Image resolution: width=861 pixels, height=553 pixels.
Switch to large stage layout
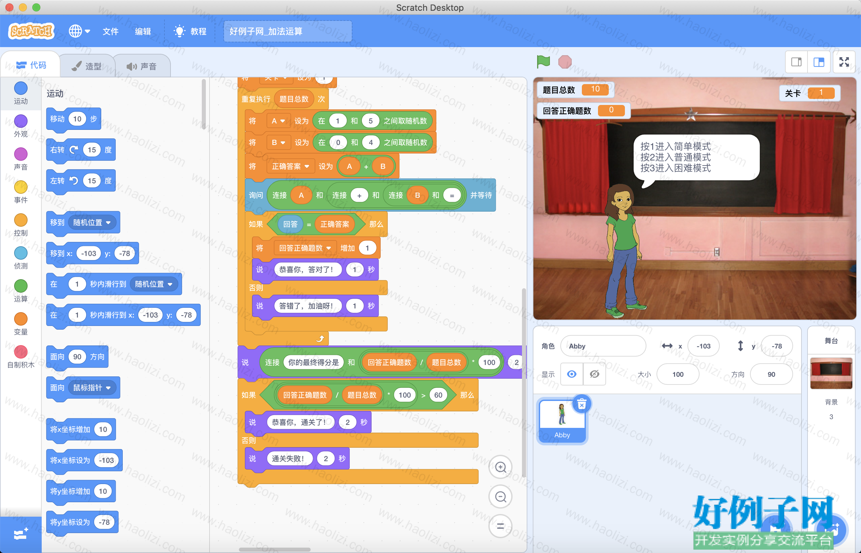tap(819, 62)
